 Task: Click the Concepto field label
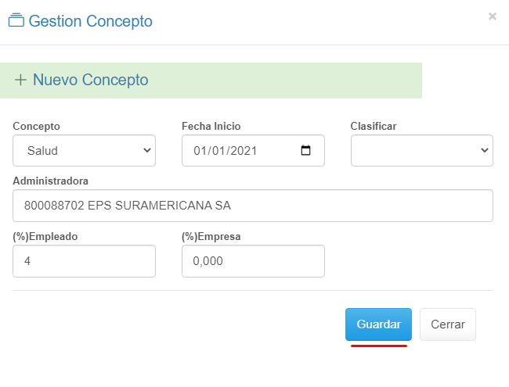36,126
